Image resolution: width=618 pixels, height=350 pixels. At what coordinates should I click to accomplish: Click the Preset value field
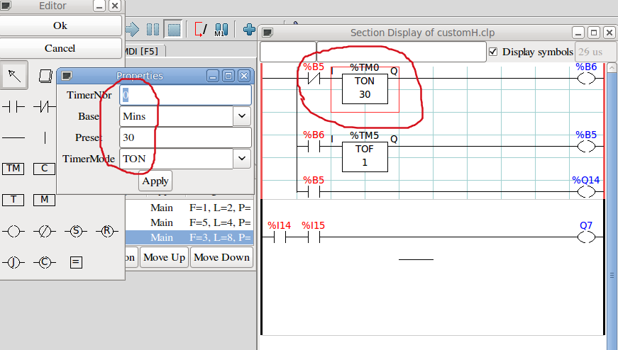pos(185,137)
